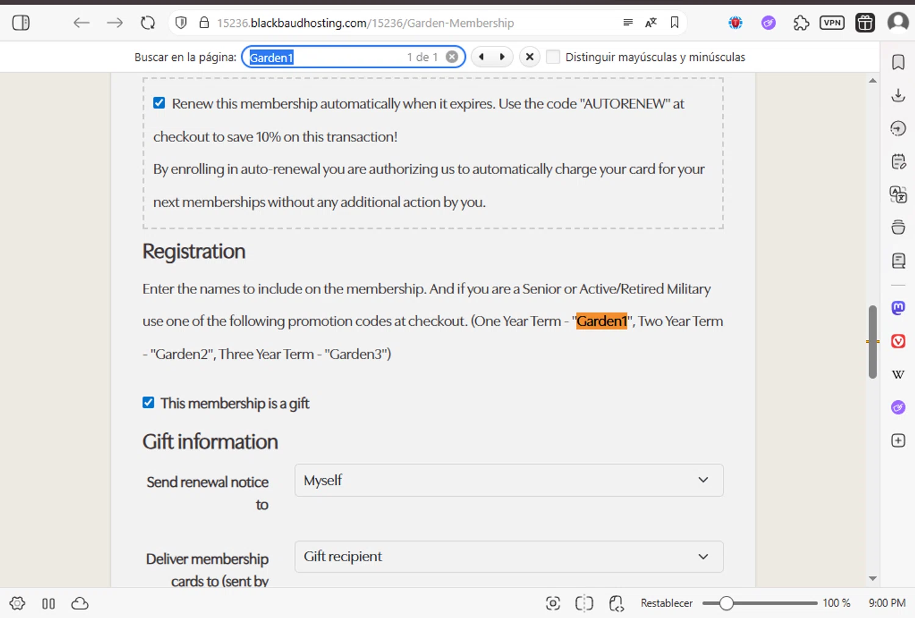Click the scroll-up arrow of the page
This screenshot has width=915, height=618.
coord(872,81)
